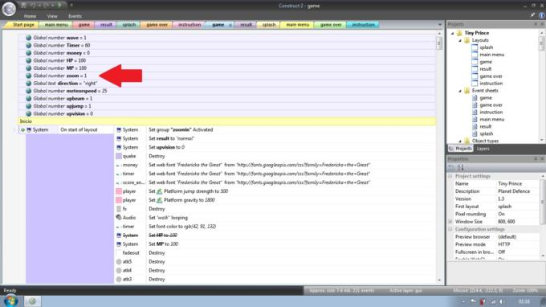Click the splash event sheet icon
This screenshot has width=546, height=307.
(475, 134)
